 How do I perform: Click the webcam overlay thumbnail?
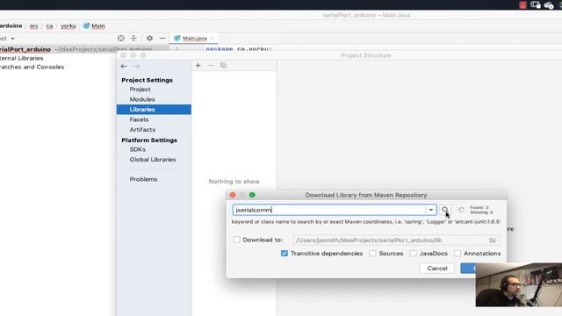pos(519,284)
